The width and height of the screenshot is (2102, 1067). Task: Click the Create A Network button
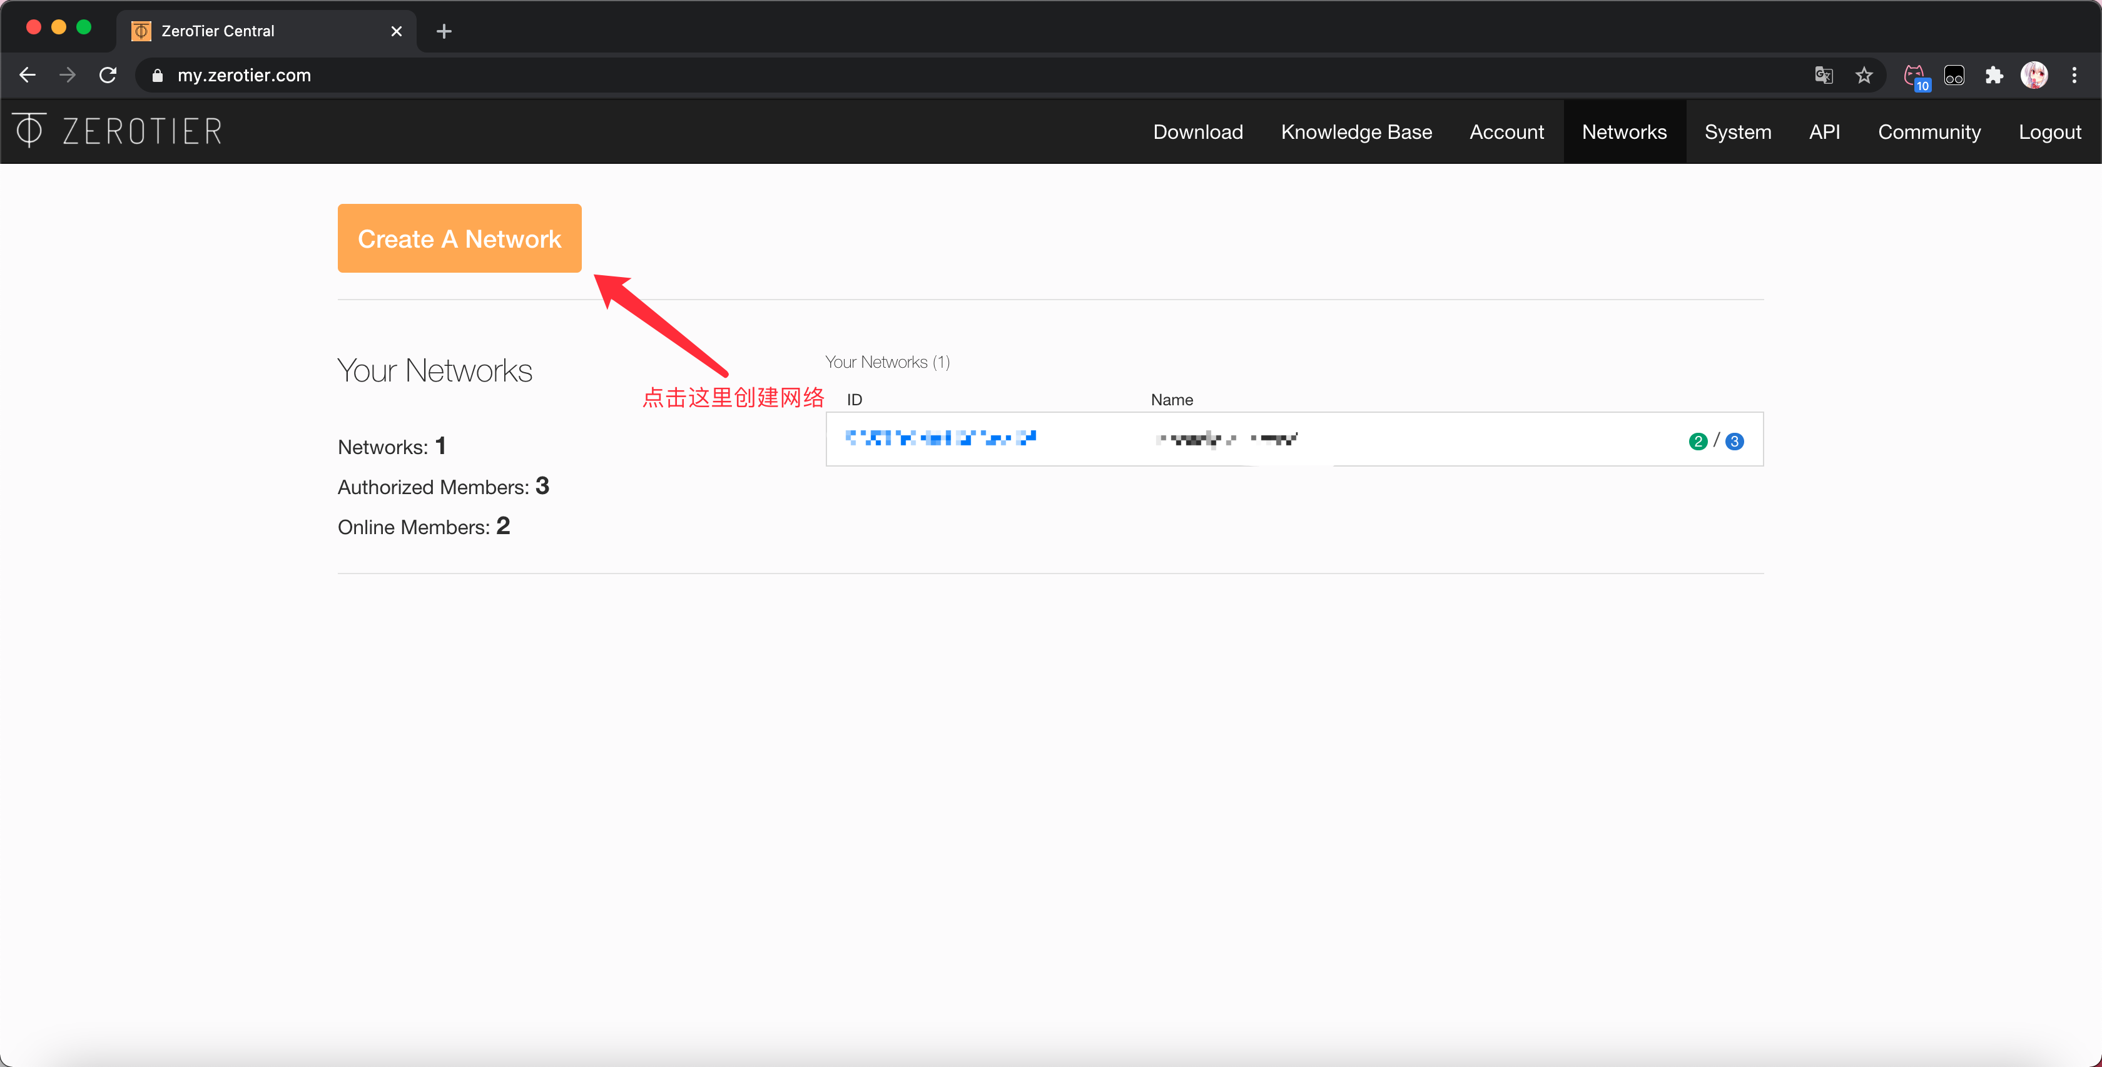coord(459,238)
